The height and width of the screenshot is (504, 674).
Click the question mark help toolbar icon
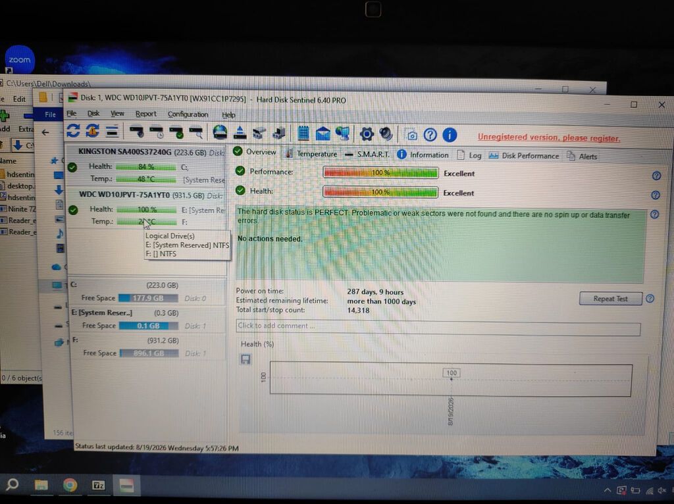(x=430, y=135)
